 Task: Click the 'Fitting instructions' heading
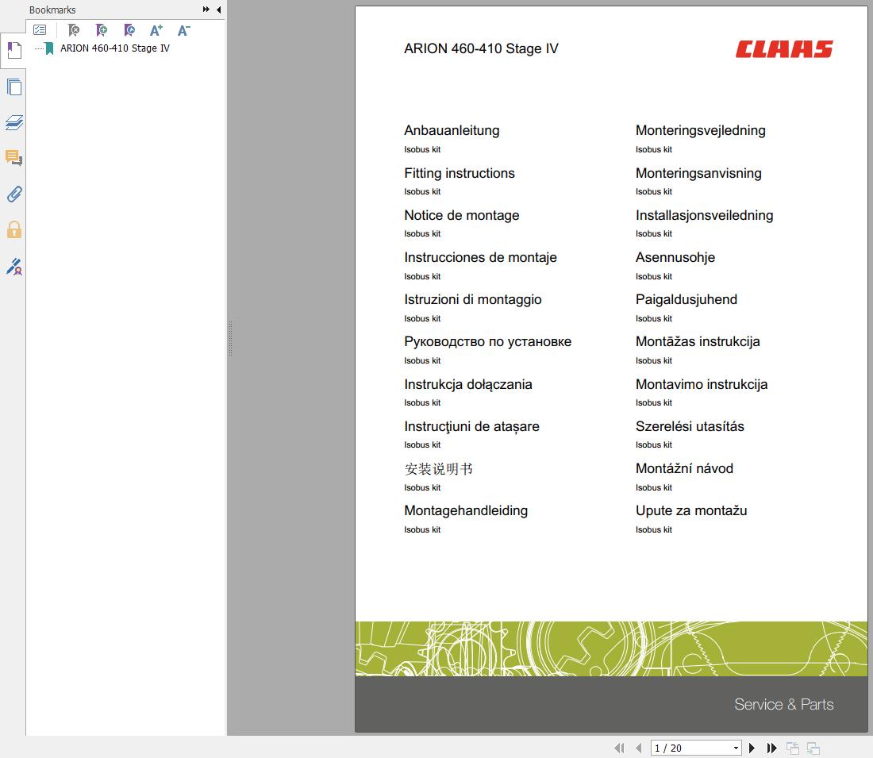pos(460,173)
